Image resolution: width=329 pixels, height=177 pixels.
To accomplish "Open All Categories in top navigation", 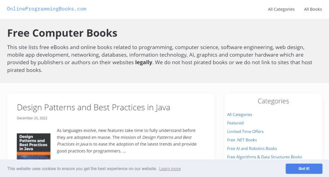I will [x=281, y=9].
